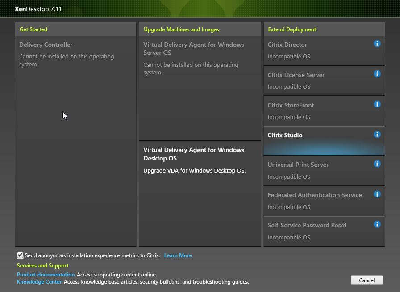Click the Services and Support heading
Image resolution: width=400 pixels, height=292 pixels.
tap(42, 266)
